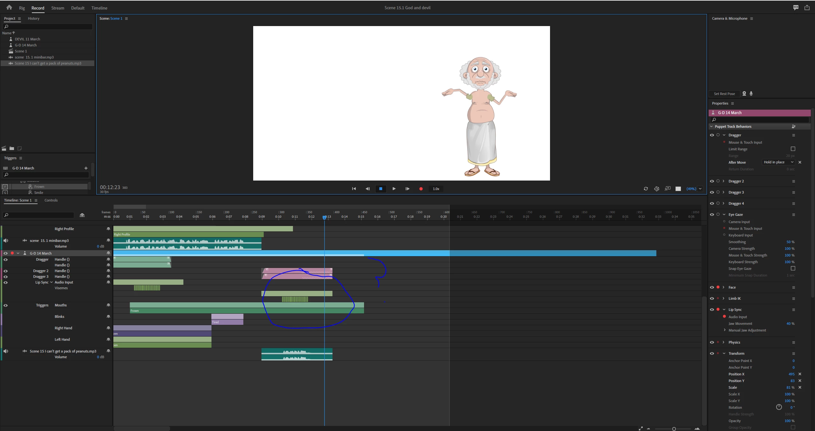
Task: Switch to the Rig tab
Action: [22, 8]
